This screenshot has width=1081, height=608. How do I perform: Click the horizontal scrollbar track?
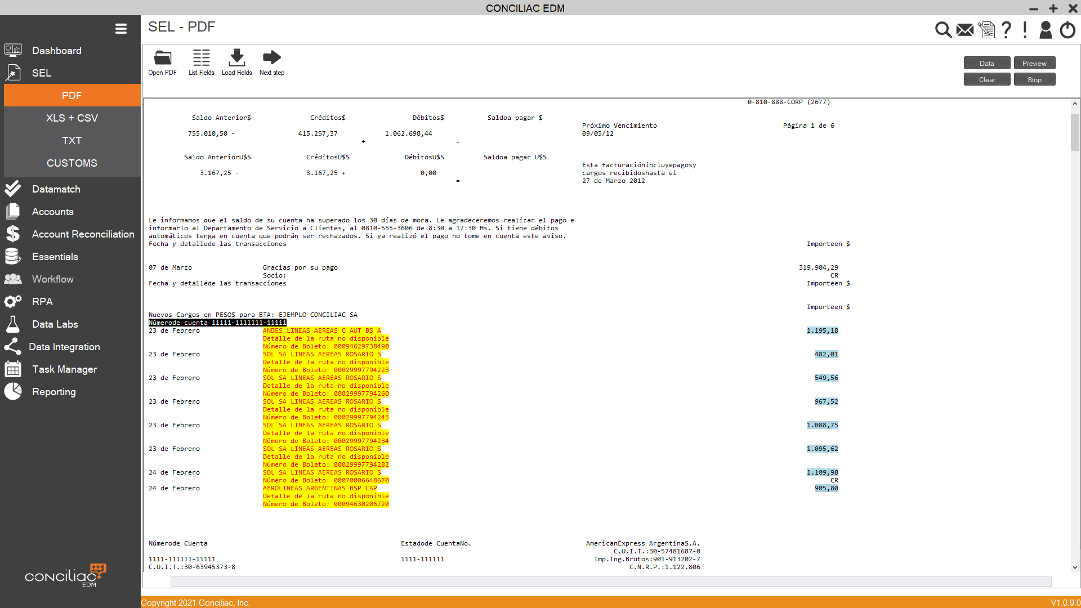click(611, 581)
